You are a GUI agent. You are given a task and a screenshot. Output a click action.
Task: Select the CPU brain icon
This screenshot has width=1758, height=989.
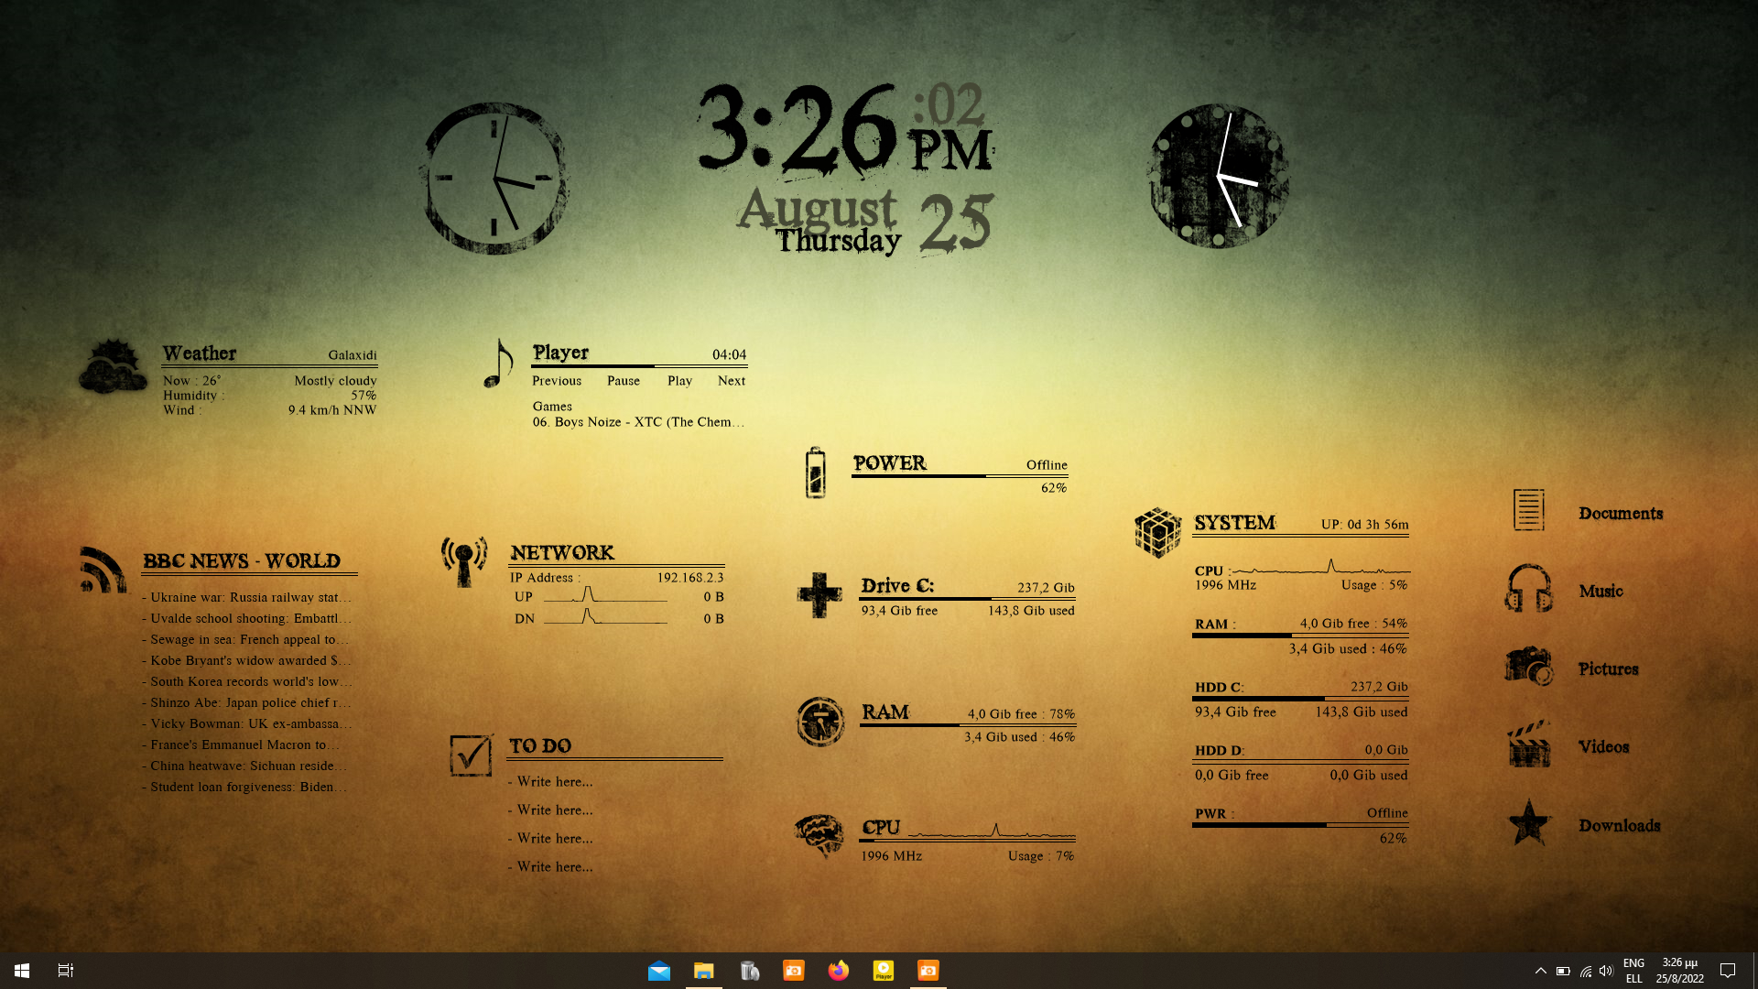point(819,833)
